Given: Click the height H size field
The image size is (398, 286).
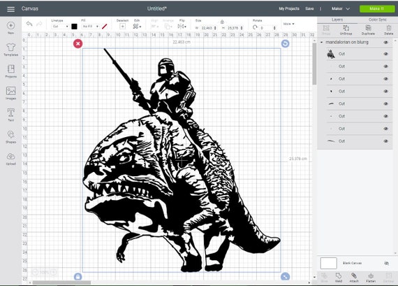Looking at the screenshot, I should pyautogui.click(x=235, y=28).
